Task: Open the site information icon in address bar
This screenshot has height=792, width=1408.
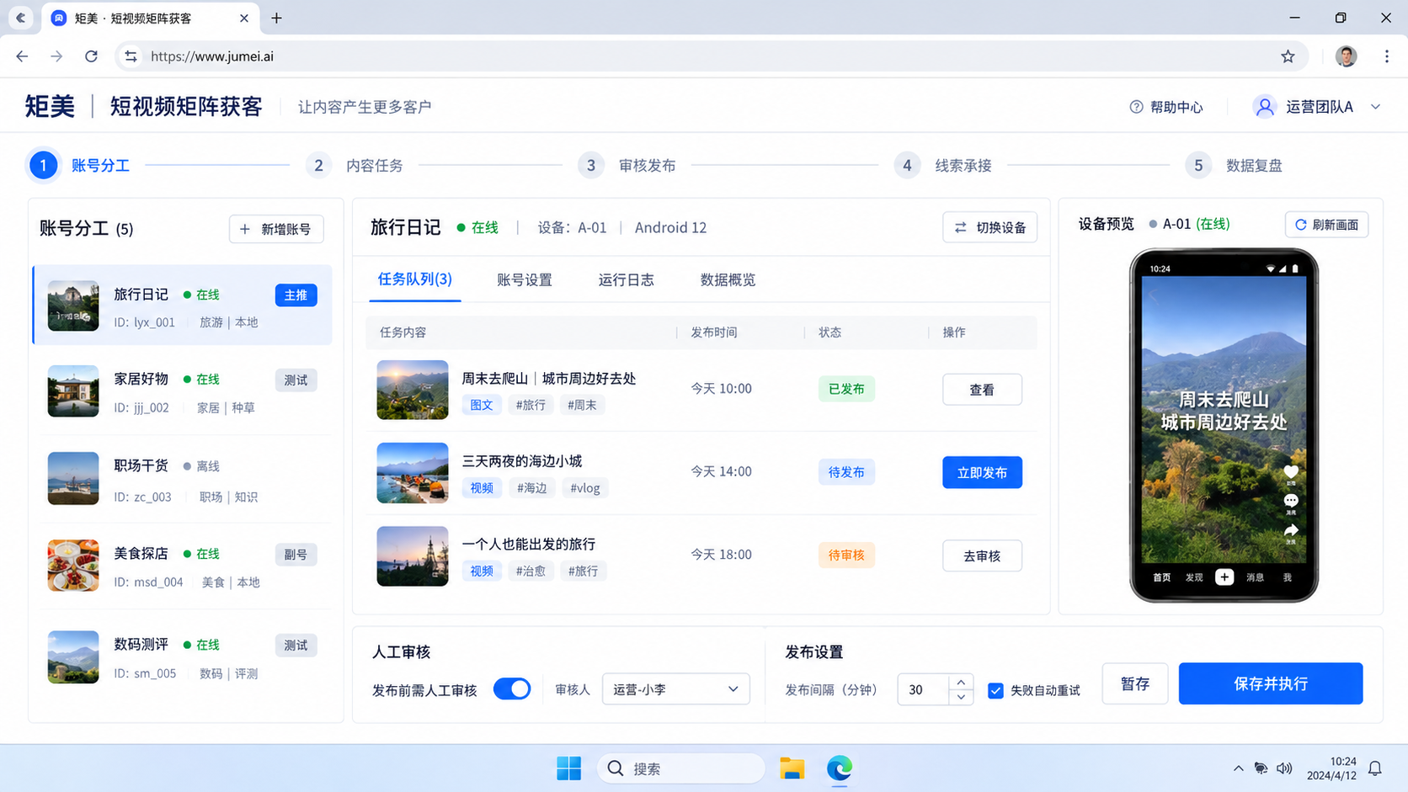Action: [131, 56]
